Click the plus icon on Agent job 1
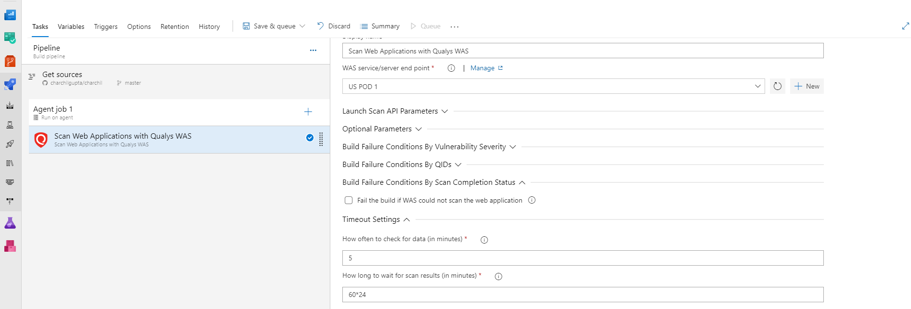The height and width of the screenshot is (309, 911). (x=308, y=112)
